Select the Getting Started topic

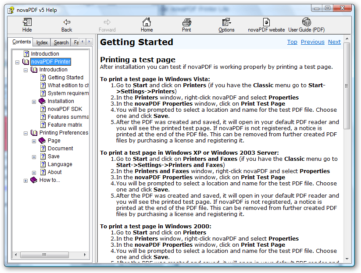click(x=65, y=78)
